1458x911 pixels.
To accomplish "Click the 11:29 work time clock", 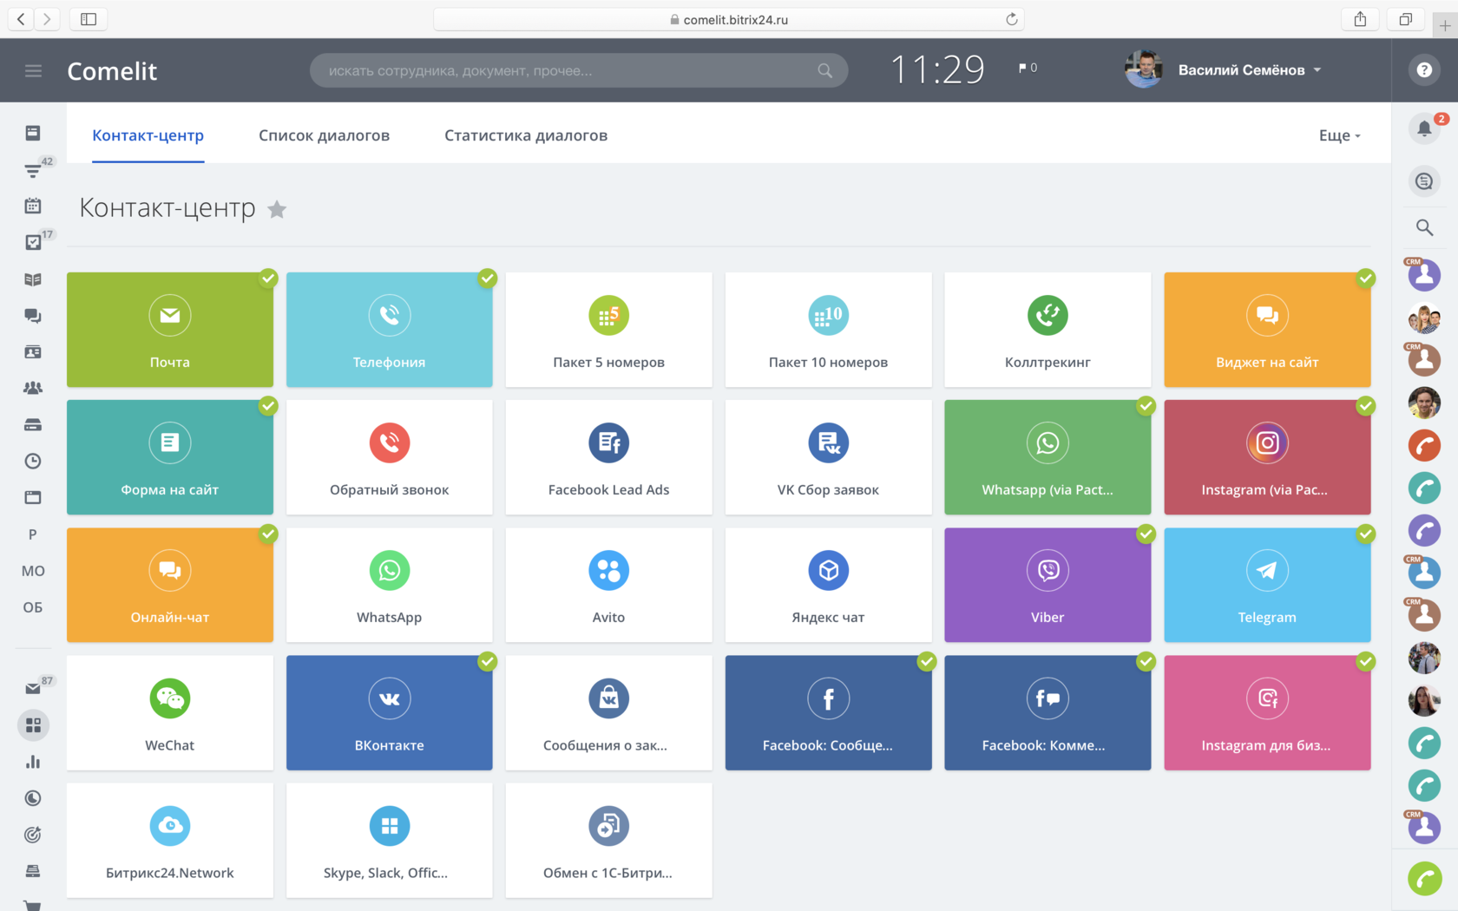I will (x=938, y=69).
